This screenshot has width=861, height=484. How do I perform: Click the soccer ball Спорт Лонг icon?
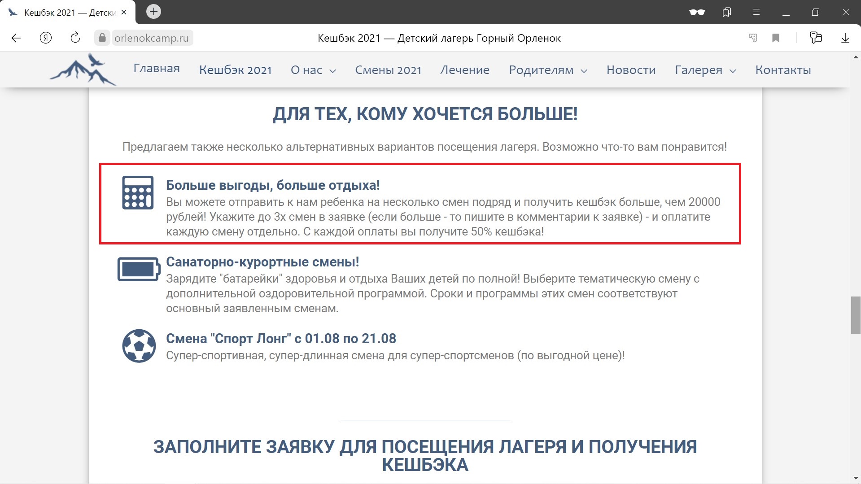139,346
